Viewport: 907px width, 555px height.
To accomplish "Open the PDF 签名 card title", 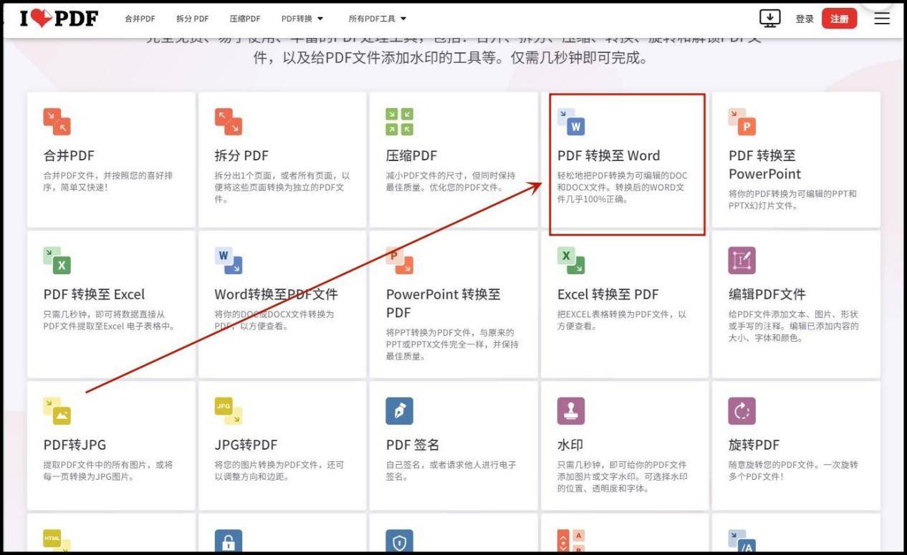I will click(x=413, y=445).
